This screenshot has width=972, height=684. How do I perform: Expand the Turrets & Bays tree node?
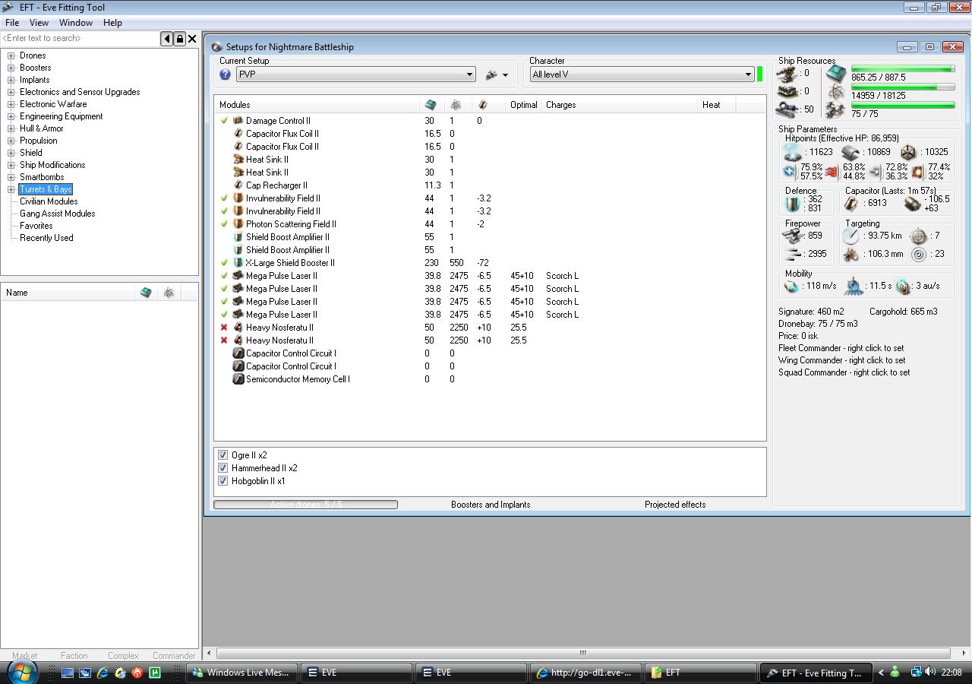[x=11, y=189]
